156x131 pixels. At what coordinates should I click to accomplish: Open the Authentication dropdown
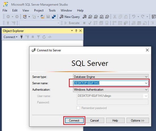click(x=111, y=90)
